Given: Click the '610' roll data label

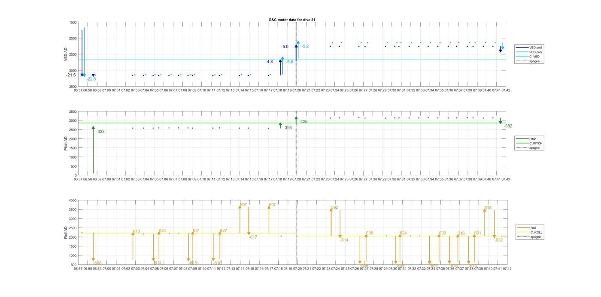Looking at the screenshot, I should 137,231.
